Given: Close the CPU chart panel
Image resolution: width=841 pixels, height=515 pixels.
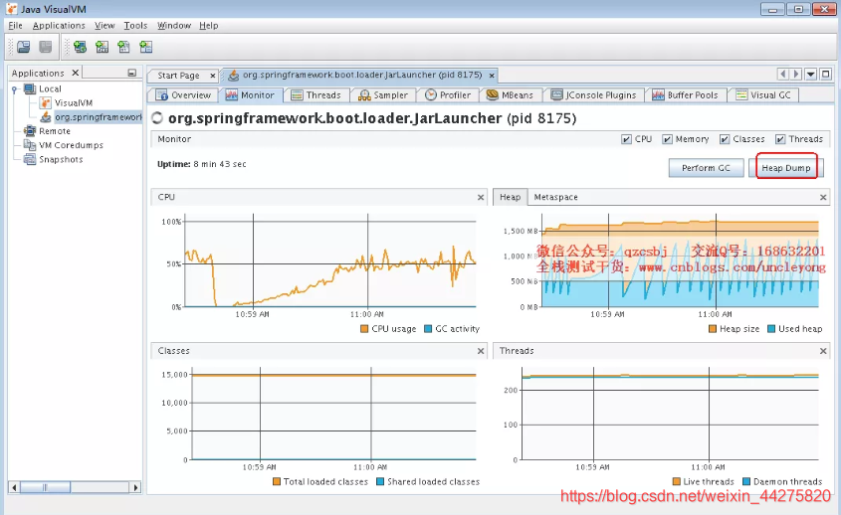Looking at the screenshot, I should click(481, 198).
